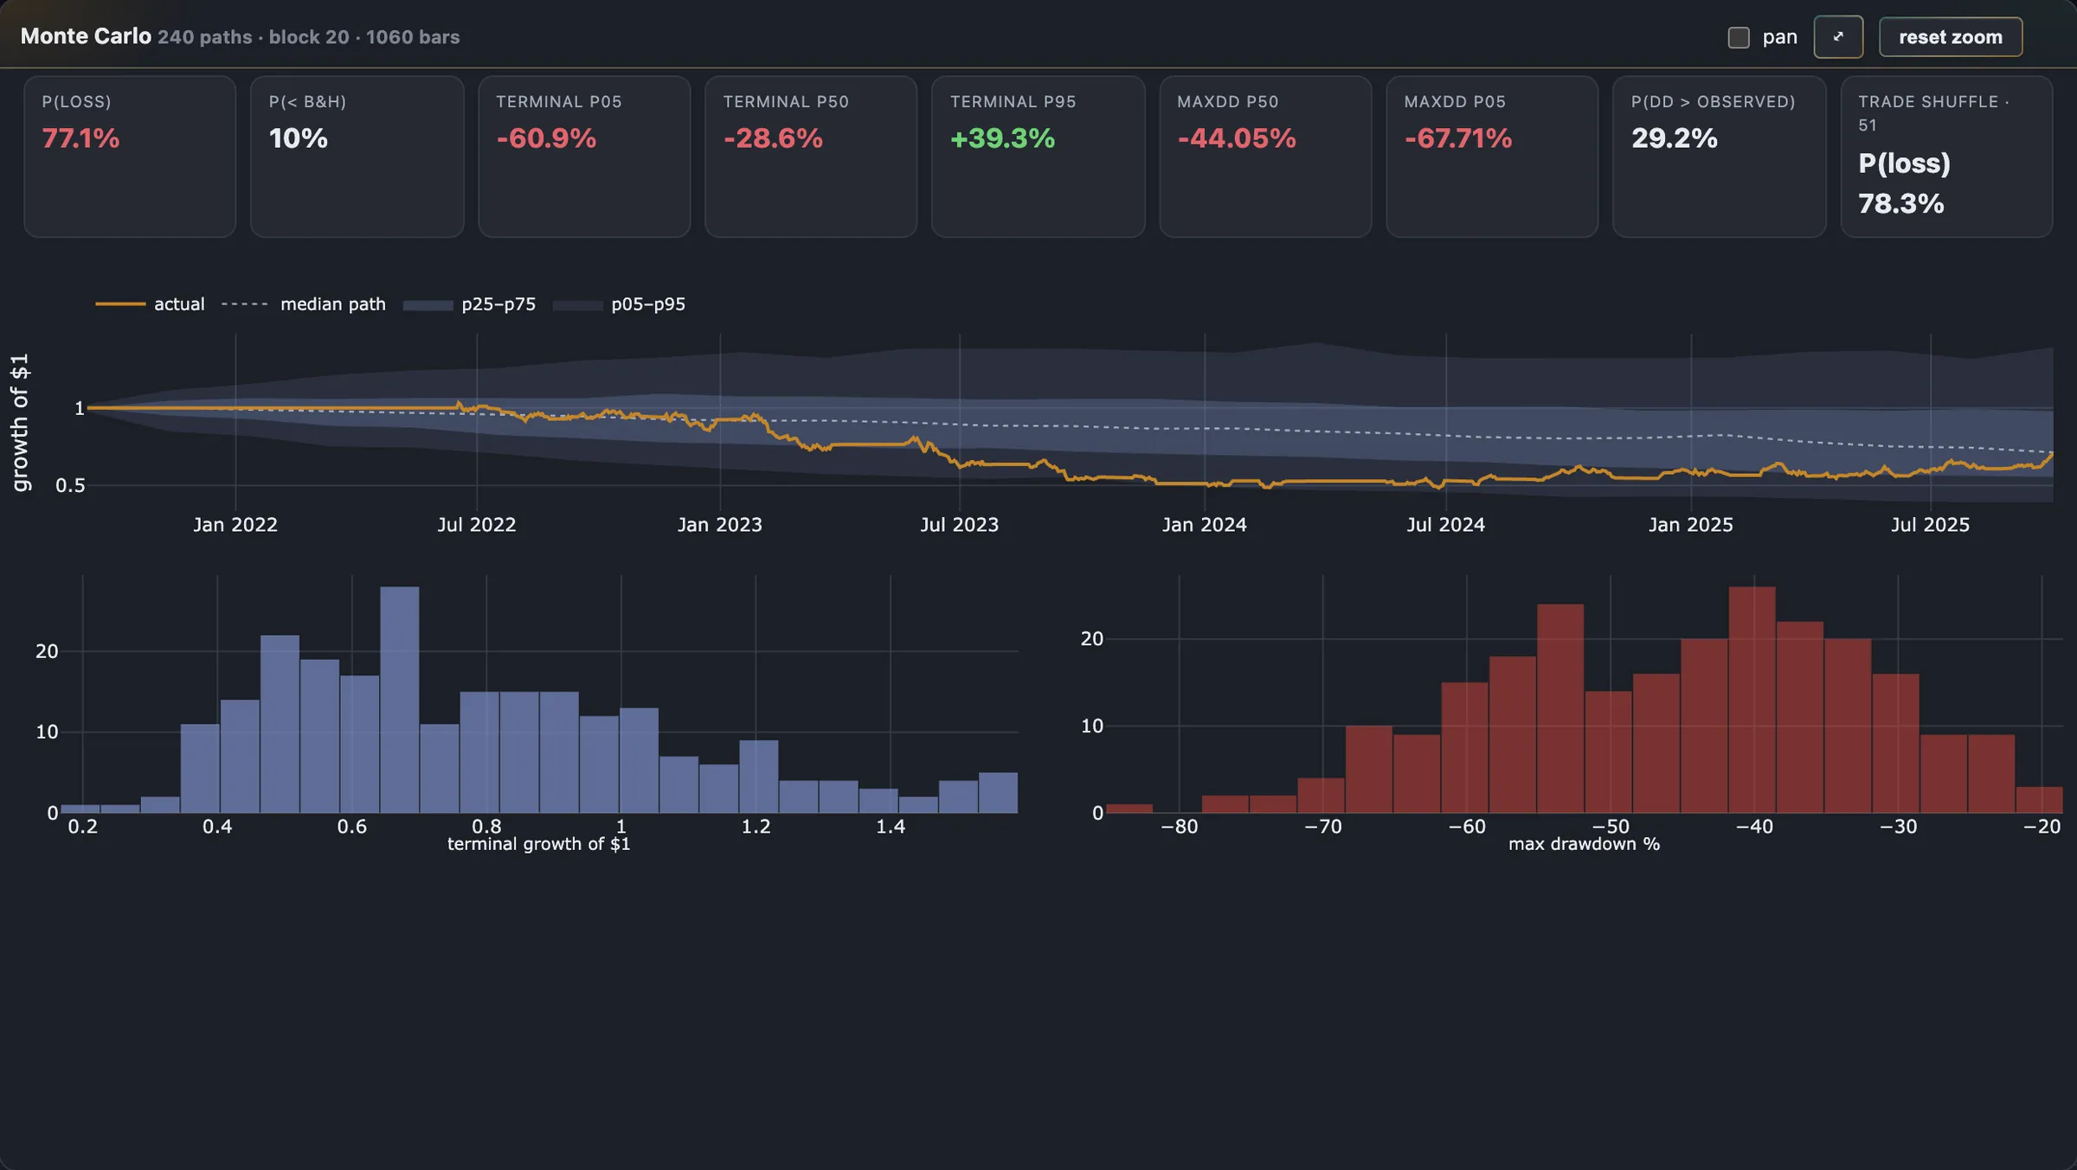Click the Jan 2024 axis label
The image size is (2077, 1170).
[x=1205, y=525]
